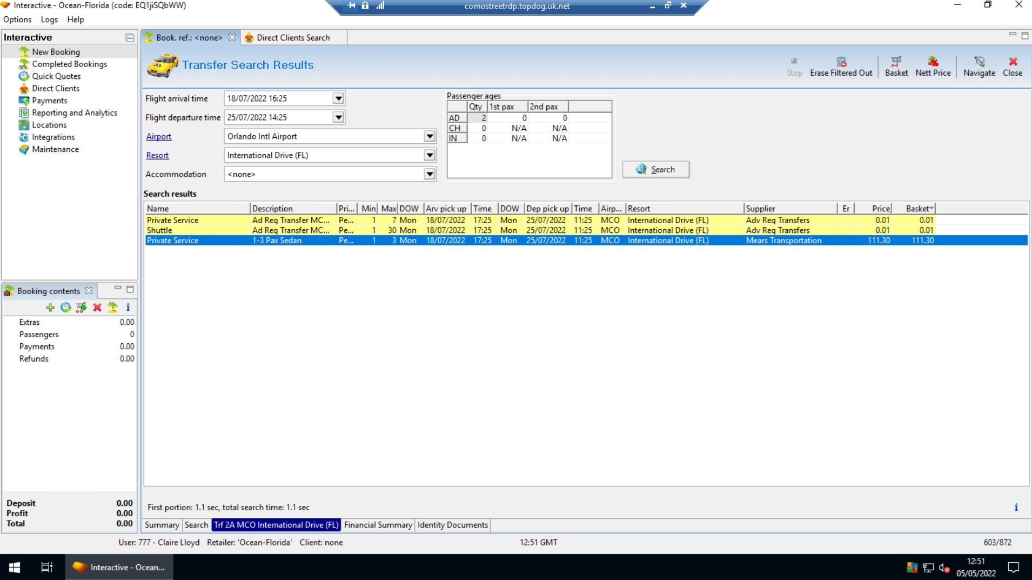Open Task View from the taskbar
This screenshot has width=1032, height=580.
coord(47,567)
